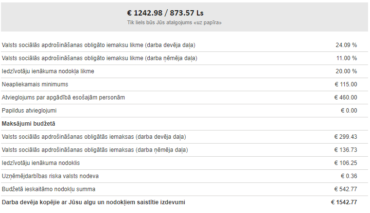Viewport: 370px width, 213px height.
Task: Click Uzņēmējdarbības riska valsts nodeva row
Action: coord(185,176)
